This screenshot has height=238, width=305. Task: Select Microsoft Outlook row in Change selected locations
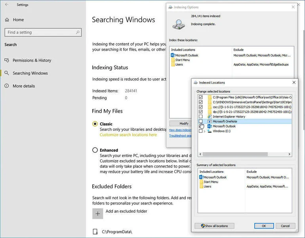pyautogui.click(x=224, y=126)
